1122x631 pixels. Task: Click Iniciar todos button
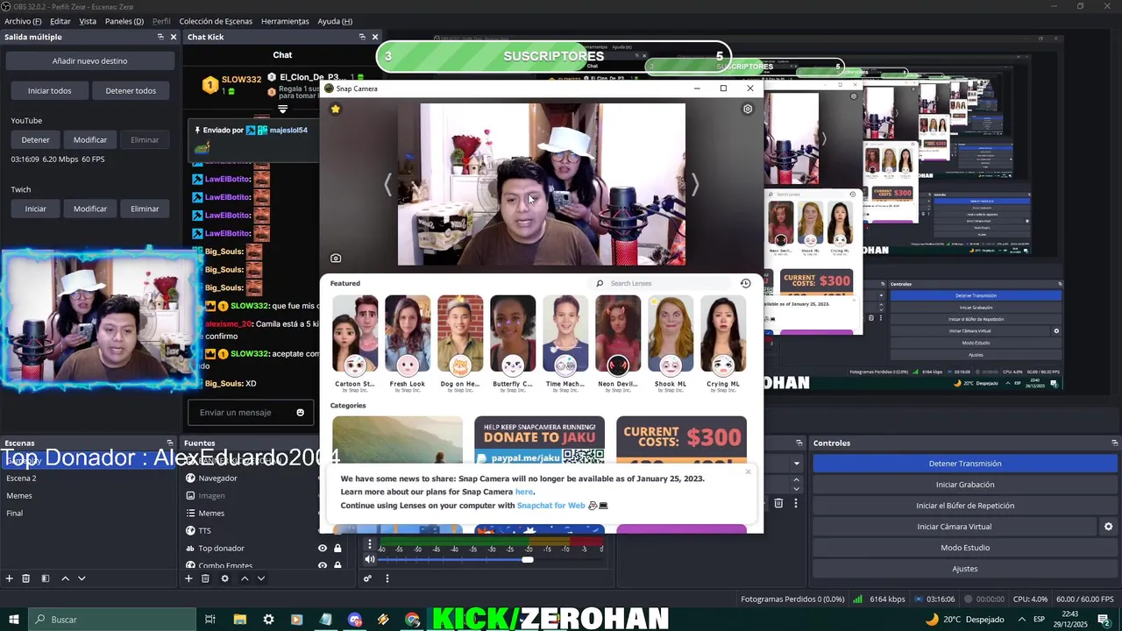click(x=49, y=90)
